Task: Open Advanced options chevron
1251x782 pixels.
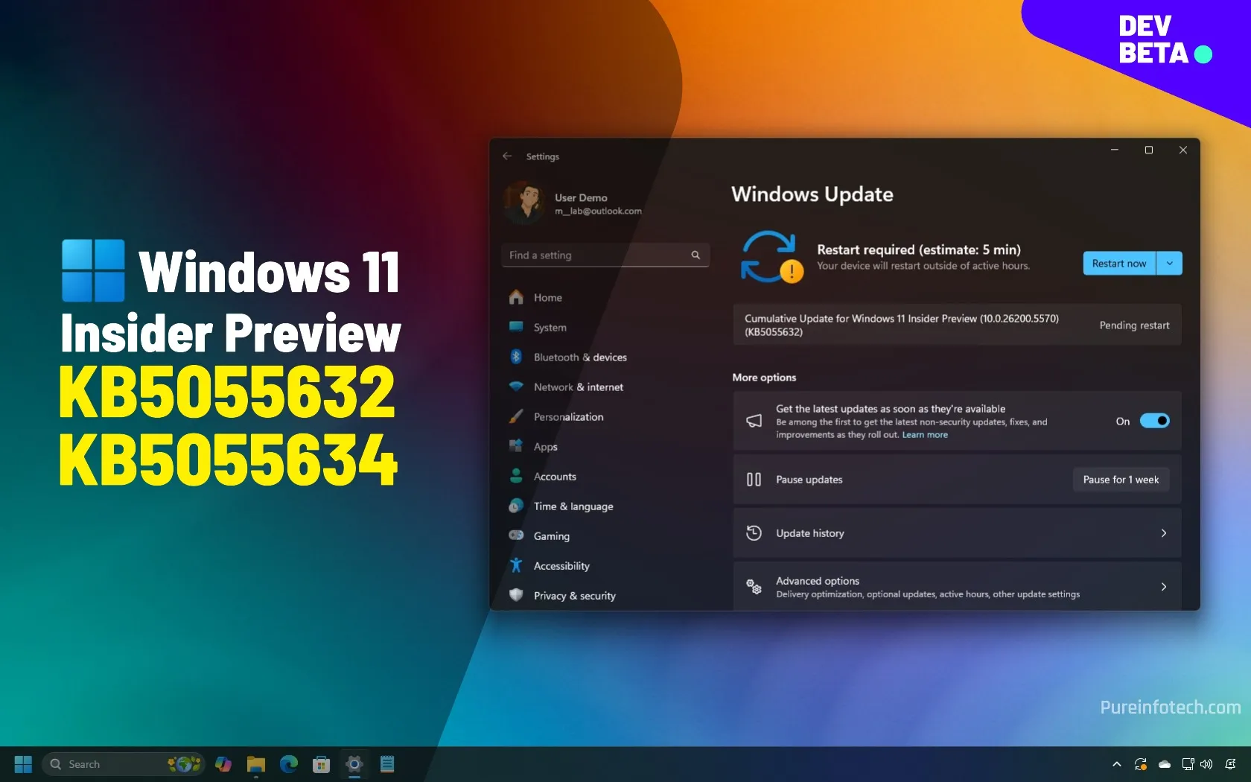Action: pyautogui.click(x=1163, y=587)
